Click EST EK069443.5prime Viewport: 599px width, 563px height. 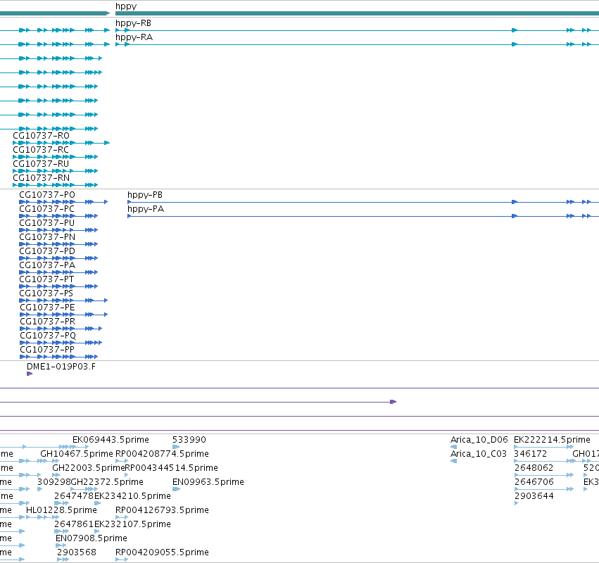pos(111,440)
